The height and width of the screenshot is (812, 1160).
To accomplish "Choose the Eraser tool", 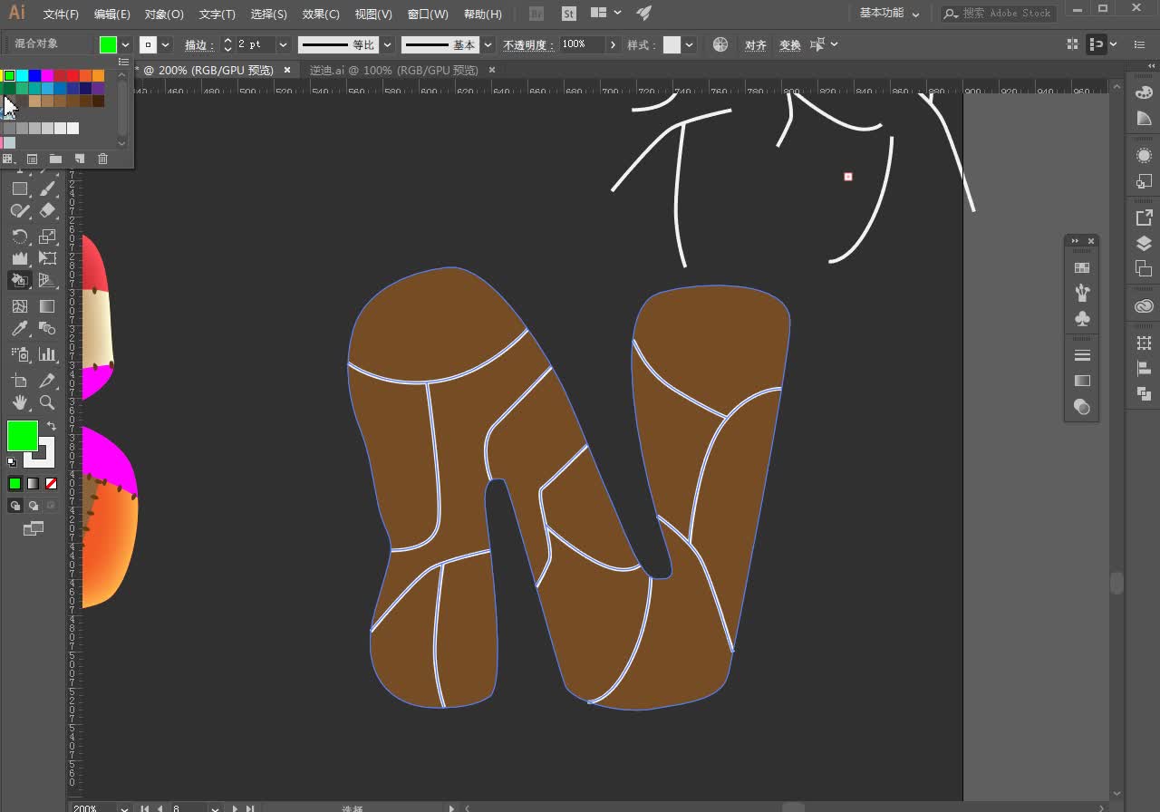I will point(47,210).
